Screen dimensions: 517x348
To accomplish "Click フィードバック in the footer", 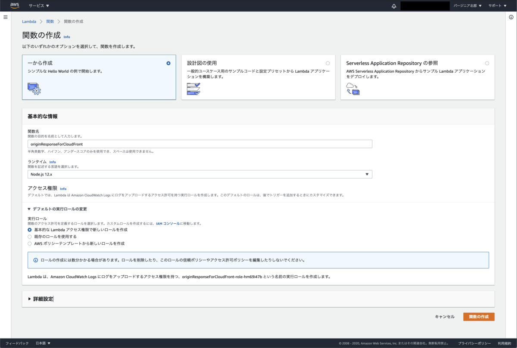I will pos(17,343).
